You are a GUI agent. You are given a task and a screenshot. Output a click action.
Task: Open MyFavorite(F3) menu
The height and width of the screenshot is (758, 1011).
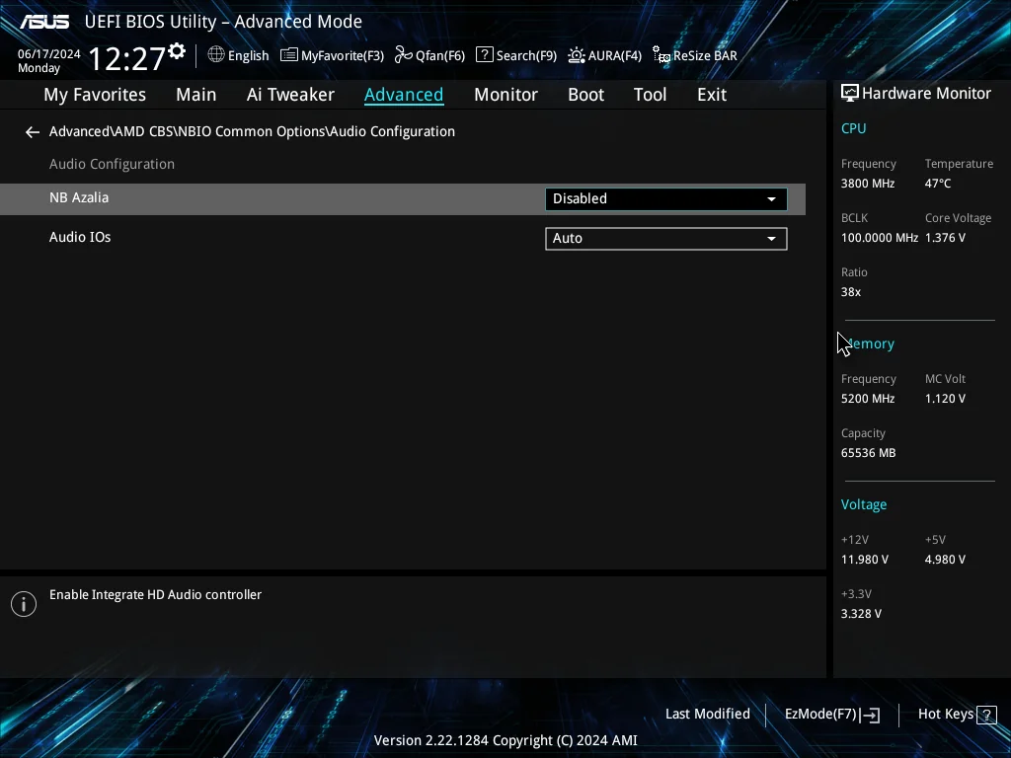click(332, 55)
